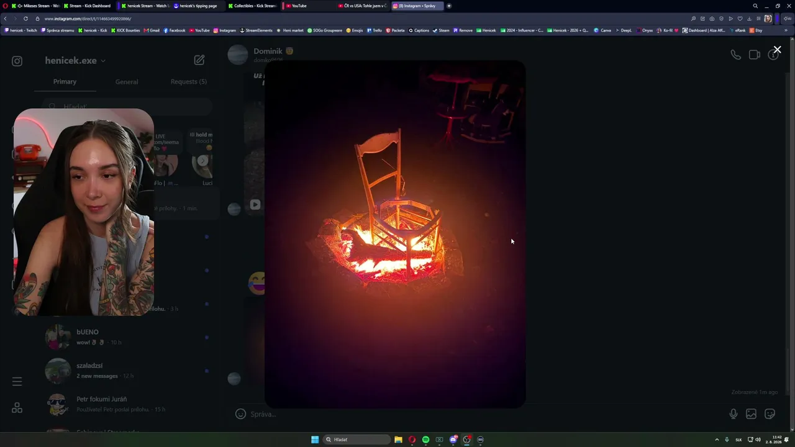
Task: Open the Canva bookmark
Action: pyautogui.click(x=602, y=30)
